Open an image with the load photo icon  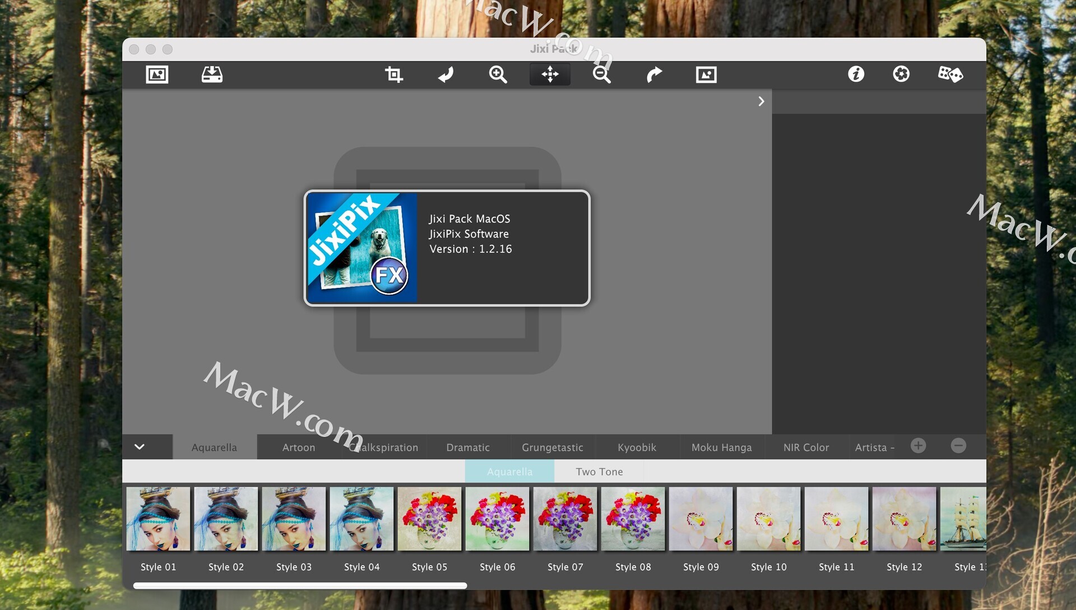click(157, 74)
